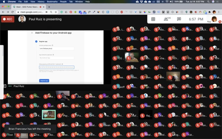The height and width of the screenshot is (139, 222).
Task: Open the People menu
Action: click(63, 2)
